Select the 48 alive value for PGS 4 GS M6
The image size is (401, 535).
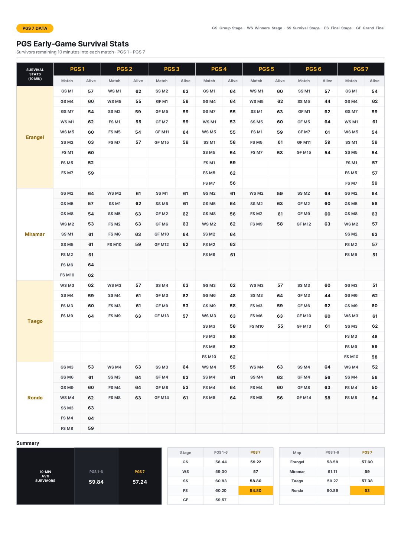coord(233,296)
